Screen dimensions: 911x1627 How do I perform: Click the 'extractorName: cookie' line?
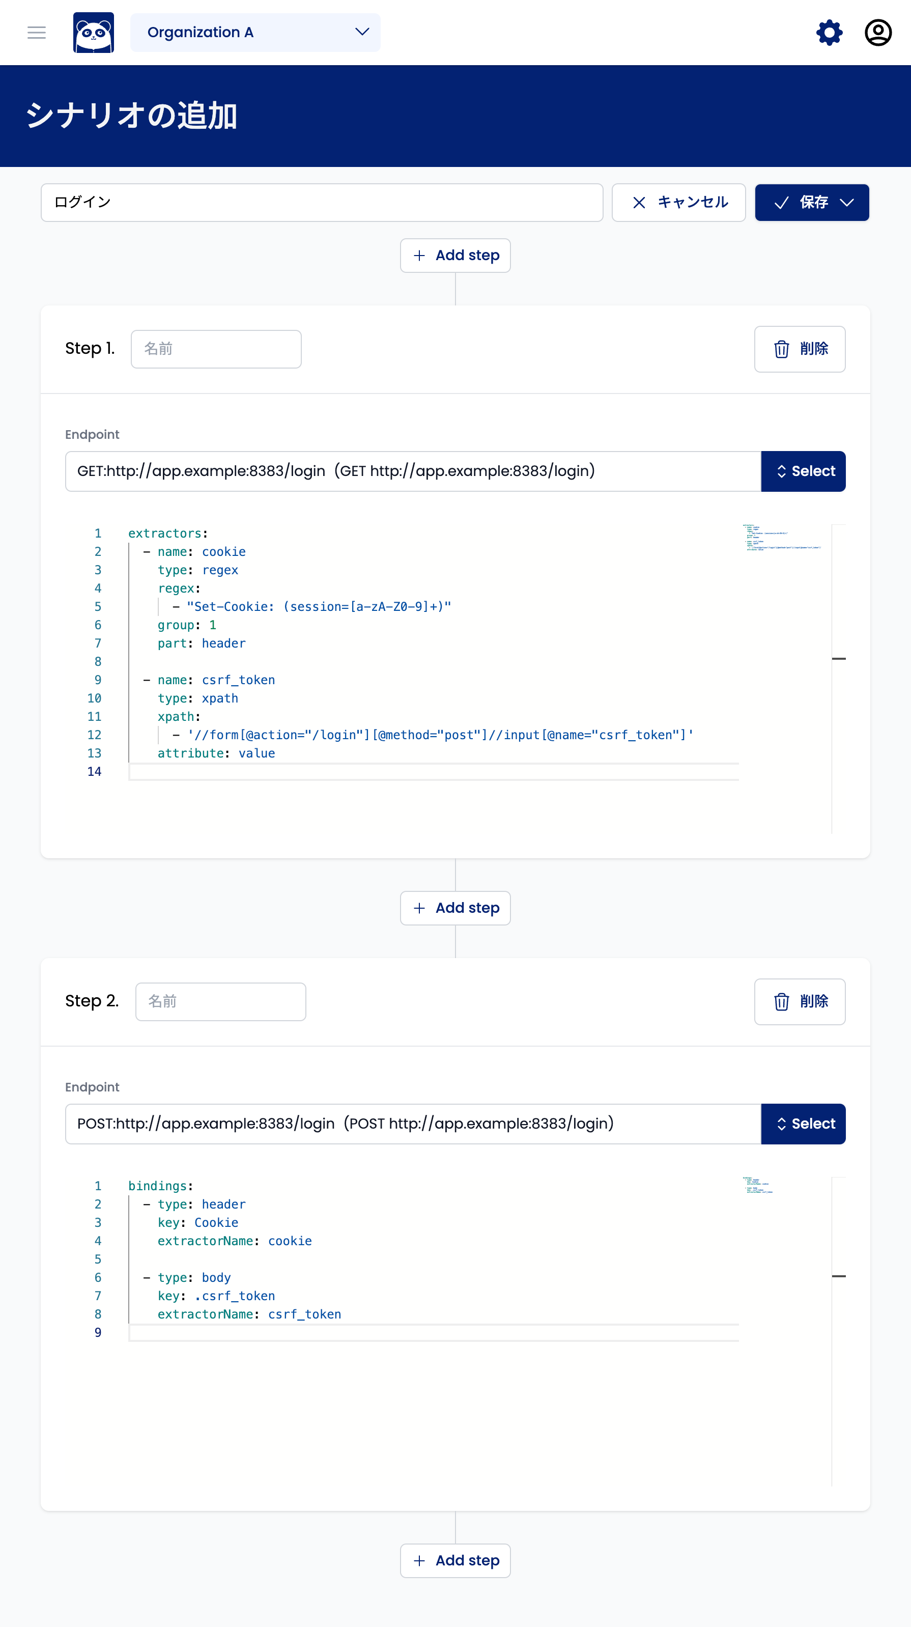click(234, 1241)
